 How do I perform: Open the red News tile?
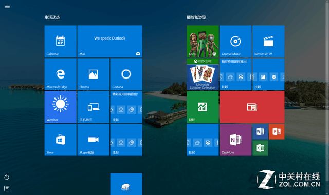tap(252, 107)
